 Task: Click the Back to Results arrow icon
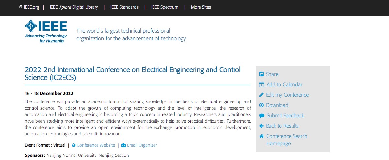(262, 126)
